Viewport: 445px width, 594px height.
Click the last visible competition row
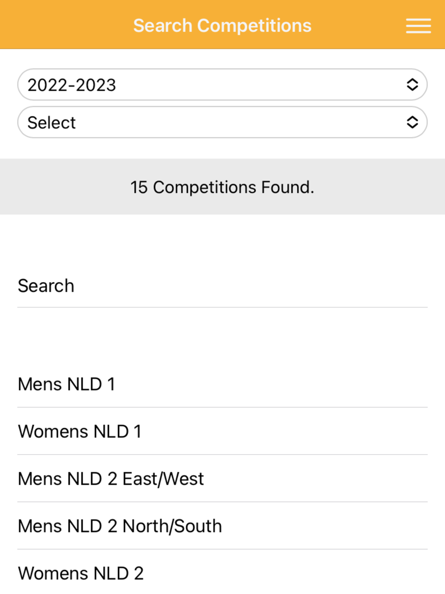point(222,573)
